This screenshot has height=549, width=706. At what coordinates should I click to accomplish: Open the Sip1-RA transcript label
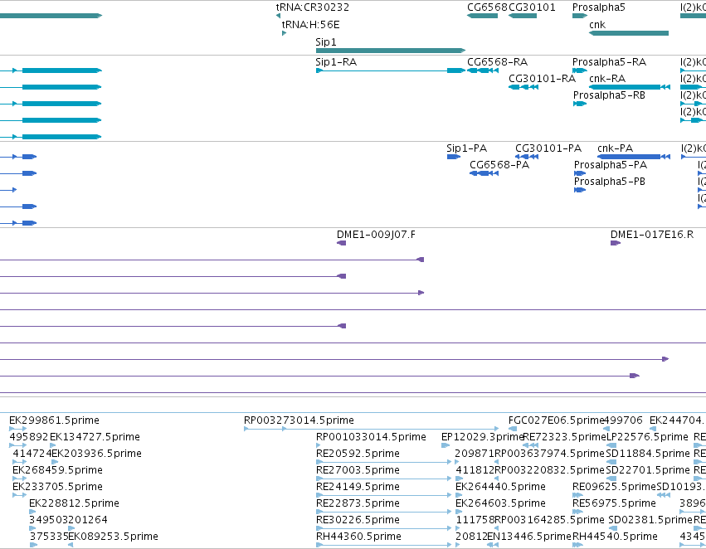[x=336, y=62]
